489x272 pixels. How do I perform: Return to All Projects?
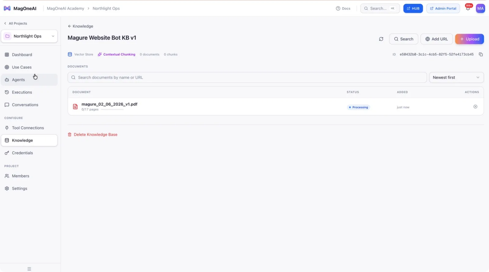(x=16, y=24)
